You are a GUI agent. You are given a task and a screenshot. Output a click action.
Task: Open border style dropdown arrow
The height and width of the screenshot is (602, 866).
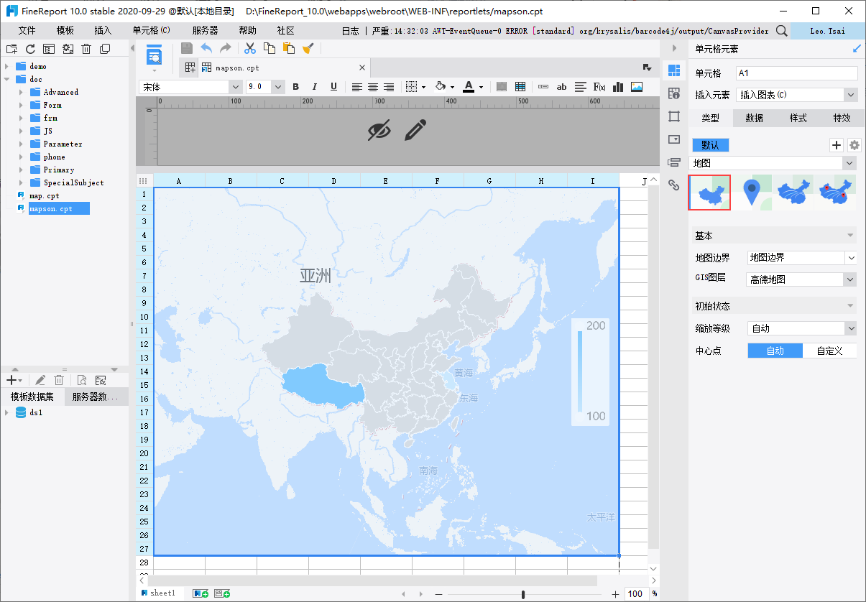(423, 88)
